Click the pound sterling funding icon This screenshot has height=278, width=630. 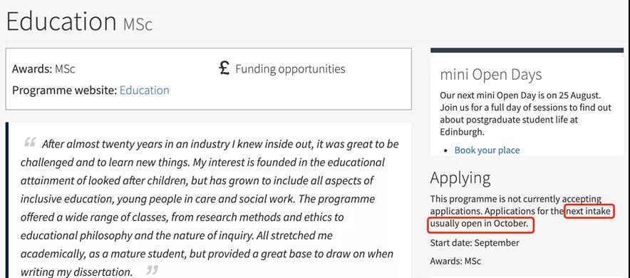point(224,68)
